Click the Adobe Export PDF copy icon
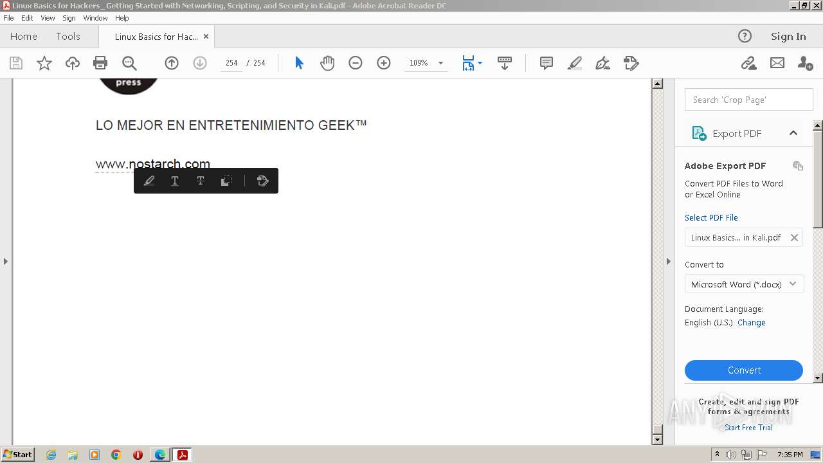The height and width of the screenshot is (463, 823). pyautogui.click(x=798, y=166)
